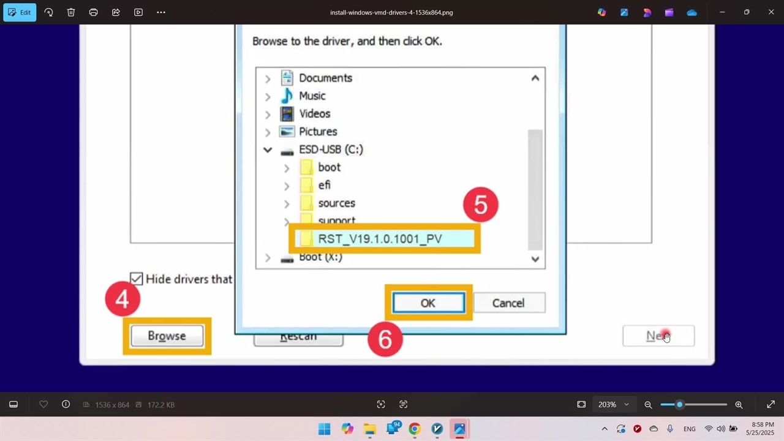
Task: Start slideshow with the play icon
Action: pos(138,12)
